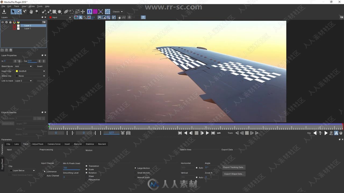Image resolution: width=344 pixels, height=193 pixels.
Task: Open the Link to track Layer 2 dropdown
Action: pos(23,81)
